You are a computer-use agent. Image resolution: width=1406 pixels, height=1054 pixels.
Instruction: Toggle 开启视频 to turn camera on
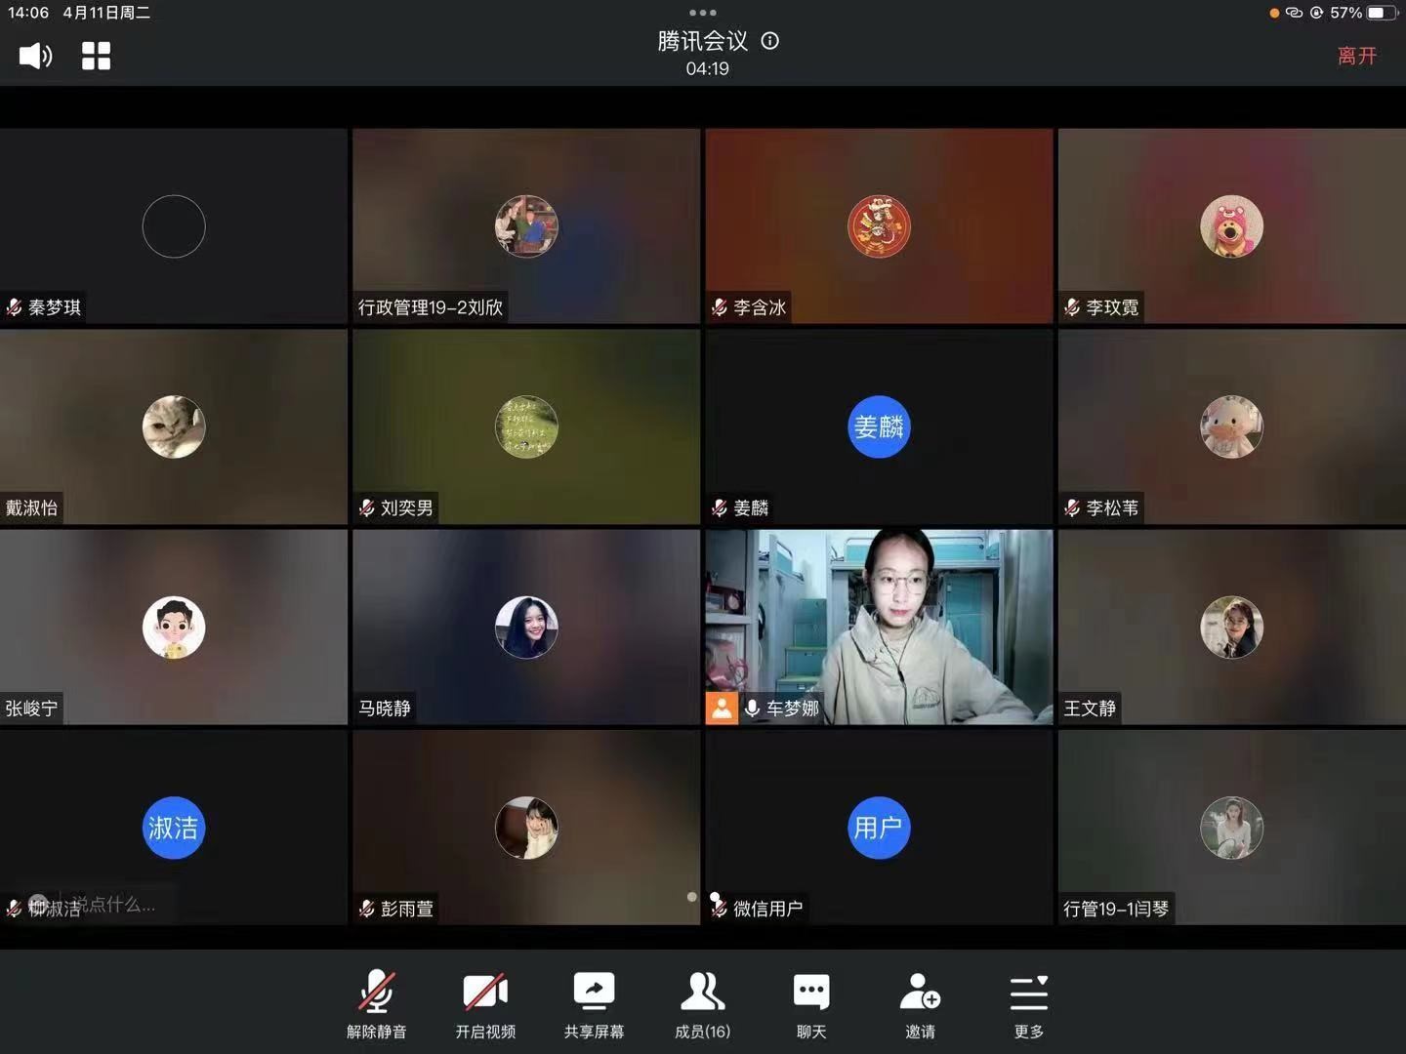(x=485, y=1004)
